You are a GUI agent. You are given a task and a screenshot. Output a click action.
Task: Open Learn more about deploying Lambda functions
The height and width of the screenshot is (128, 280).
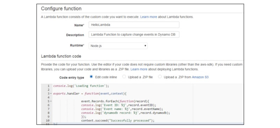point(139,69)
